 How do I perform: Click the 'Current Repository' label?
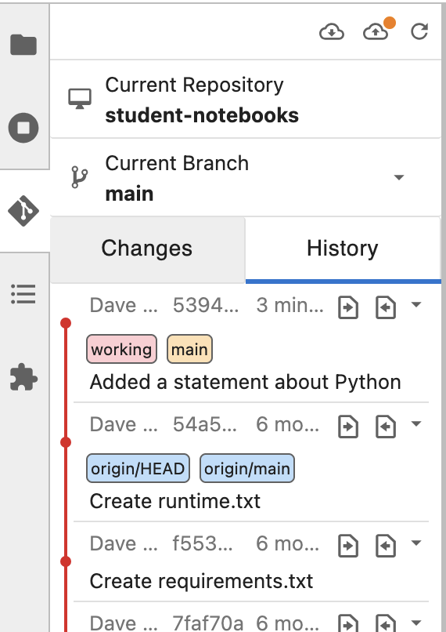click(194, 85)
